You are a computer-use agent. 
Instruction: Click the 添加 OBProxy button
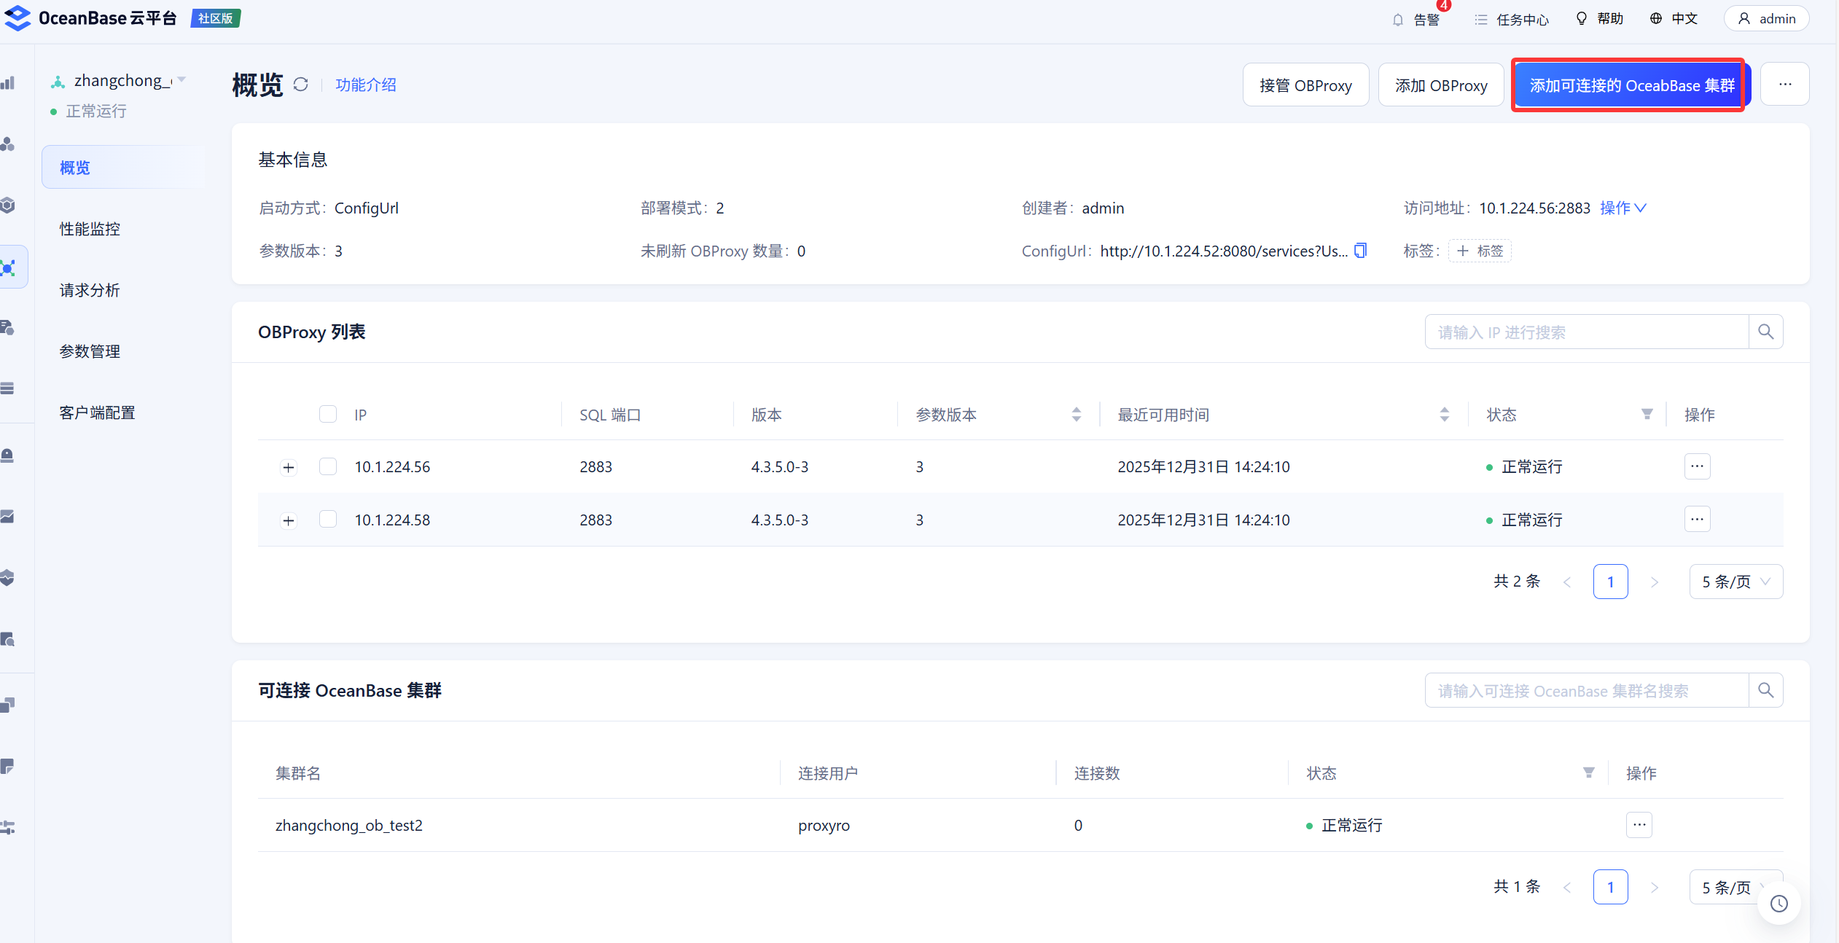pos(1440,85)
